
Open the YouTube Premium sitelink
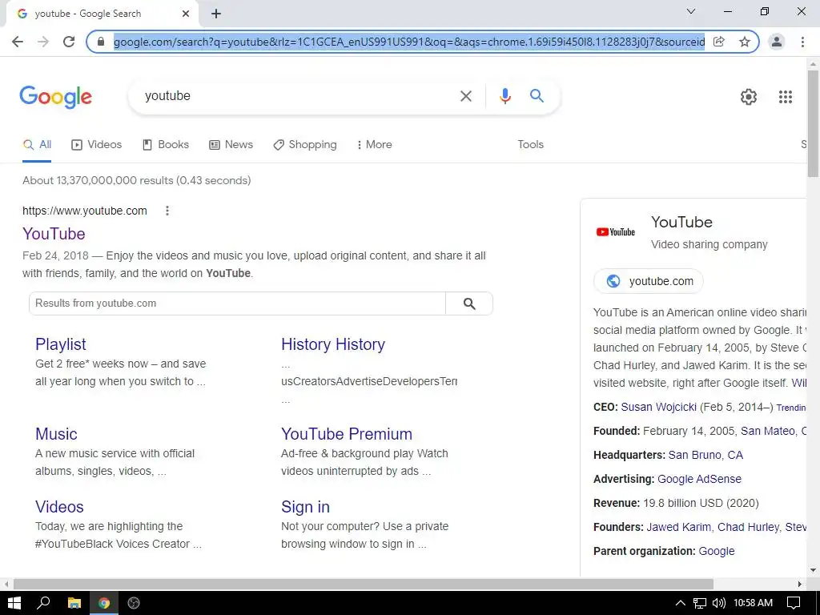[x=347, y=434]
